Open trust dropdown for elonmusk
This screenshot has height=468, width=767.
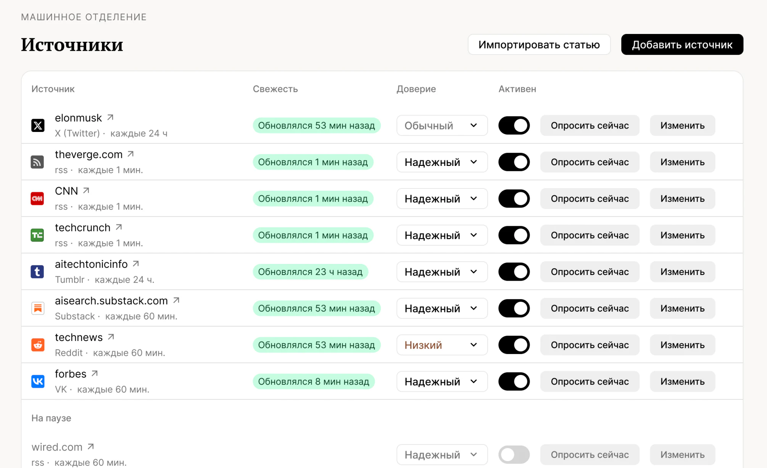pos(442,125)
